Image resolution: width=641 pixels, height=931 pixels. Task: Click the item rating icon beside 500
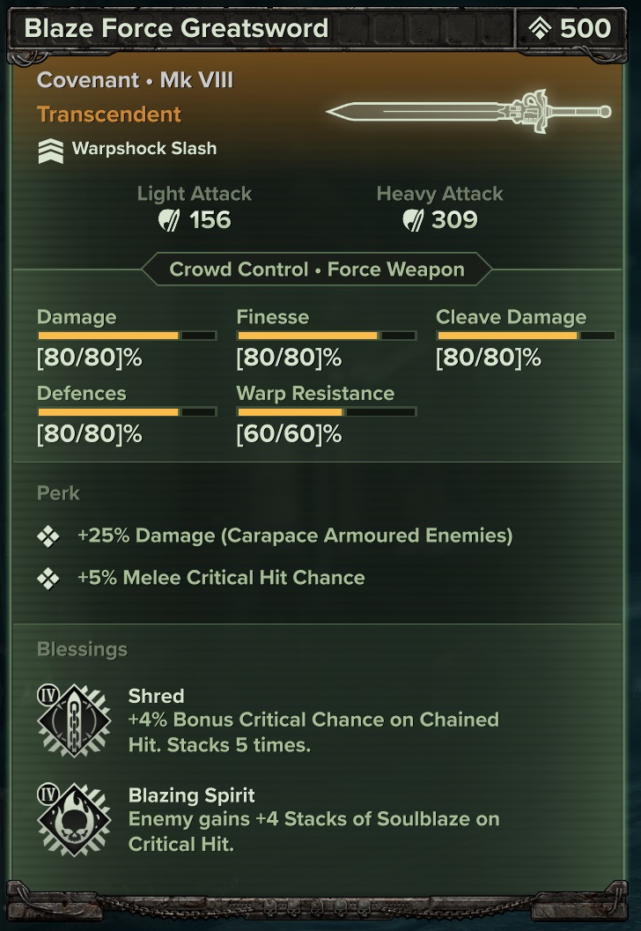click(539, 29)
